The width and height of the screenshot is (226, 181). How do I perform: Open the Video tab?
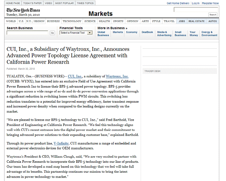click(x=49, y=3)
